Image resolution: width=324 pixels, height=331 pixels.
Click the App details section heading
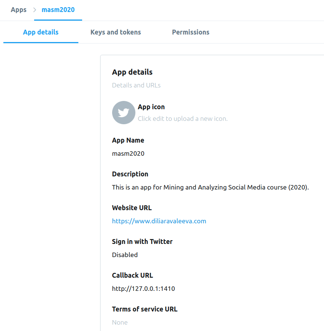point(132,72)
